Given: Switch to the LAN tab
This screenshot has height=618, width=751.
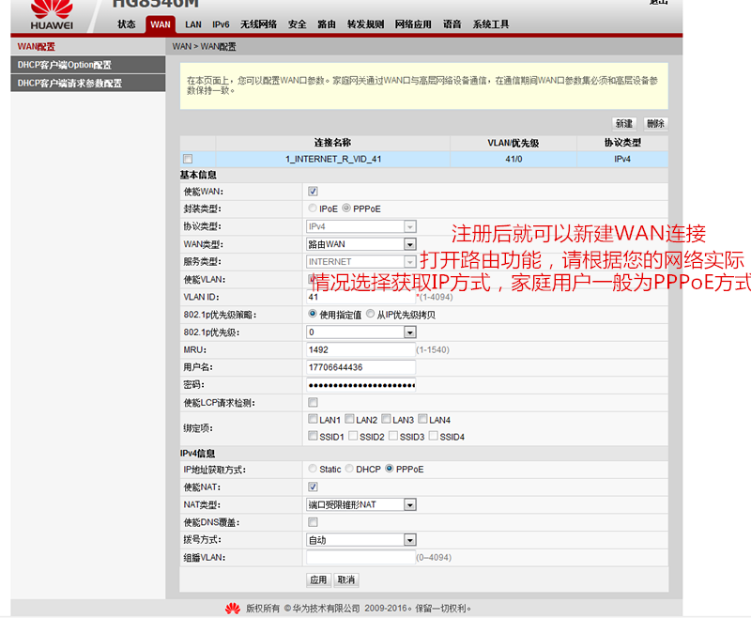Looking at the screenshot, I should (x=193, y=24).
